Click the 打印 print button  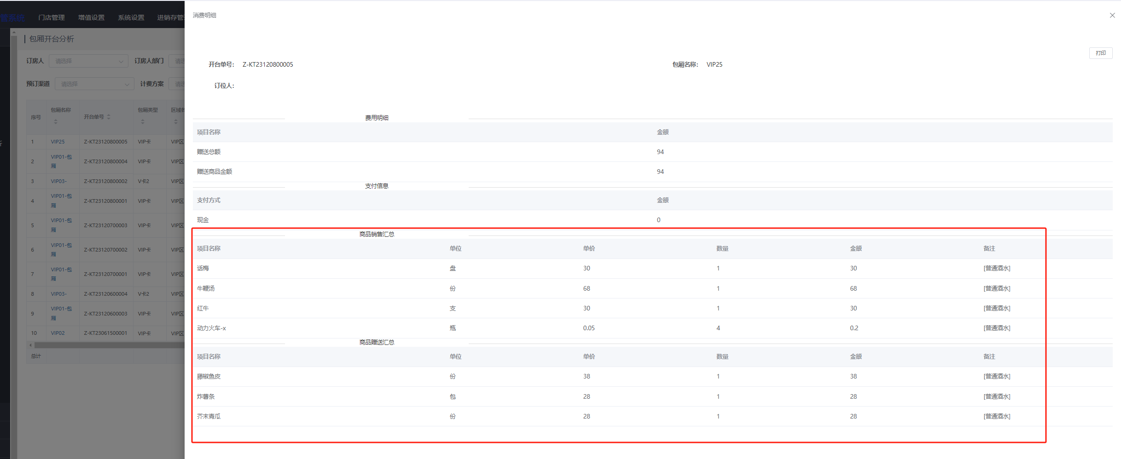[1101, 53]
